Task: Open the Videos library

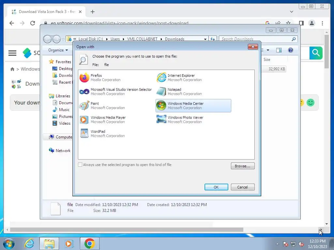Action: (61, 123)
